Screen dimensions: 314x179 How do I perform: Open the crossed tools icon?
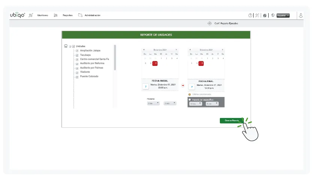click(x=257, y=15)
